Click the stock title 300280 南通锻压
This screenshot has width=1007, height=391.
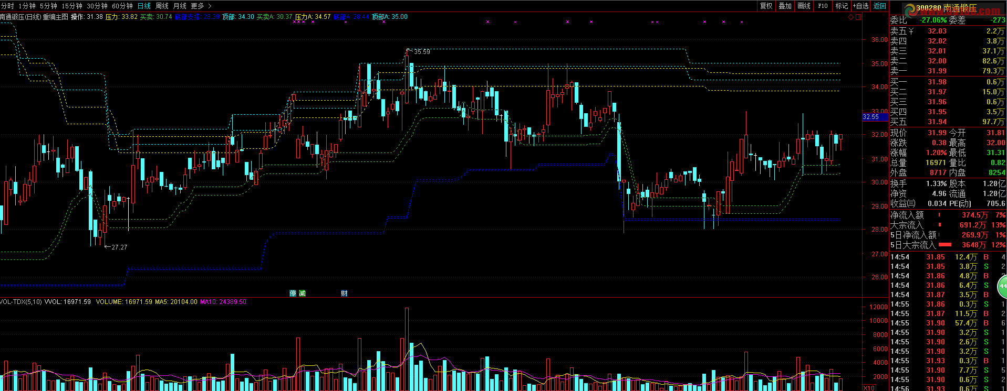pos(947,8)
